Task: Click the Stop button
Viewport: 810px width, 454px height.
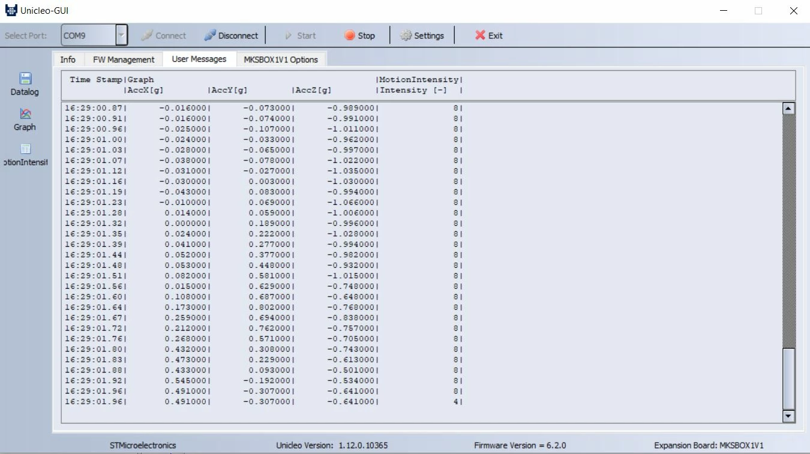Action: [x=359, y=35]
